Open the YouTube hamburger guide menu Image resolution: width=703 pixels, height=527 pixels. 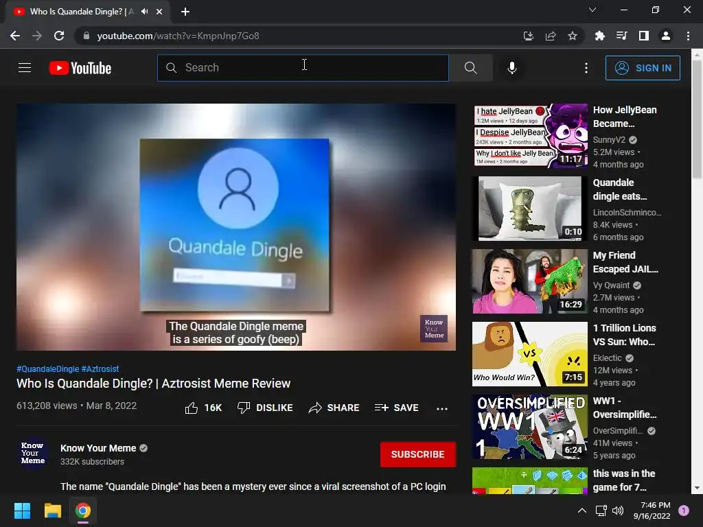pos(25,68)
